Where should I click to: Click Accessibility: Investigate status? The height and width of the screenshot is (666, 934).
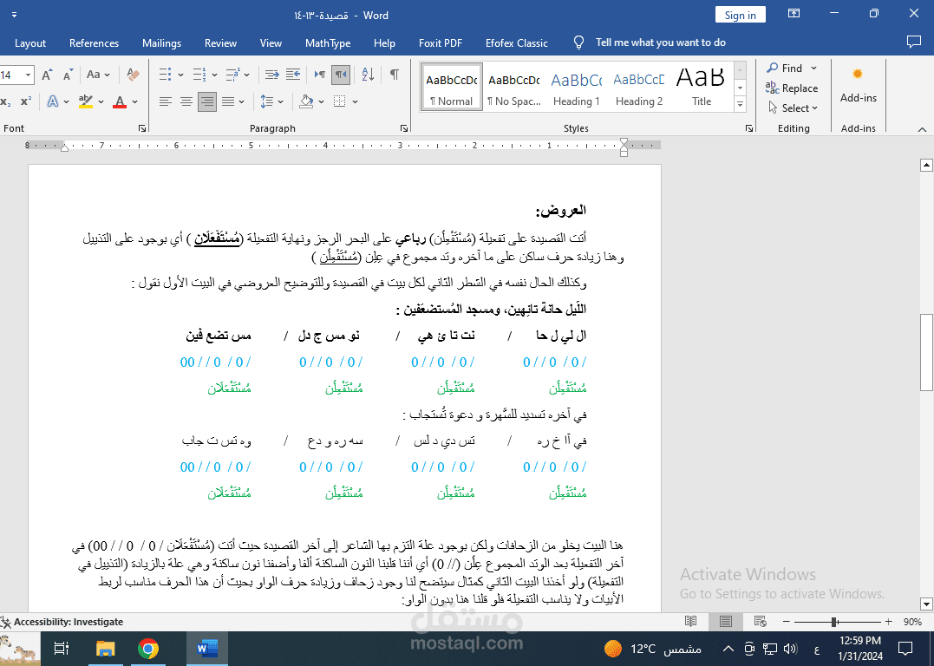point(62,621)
